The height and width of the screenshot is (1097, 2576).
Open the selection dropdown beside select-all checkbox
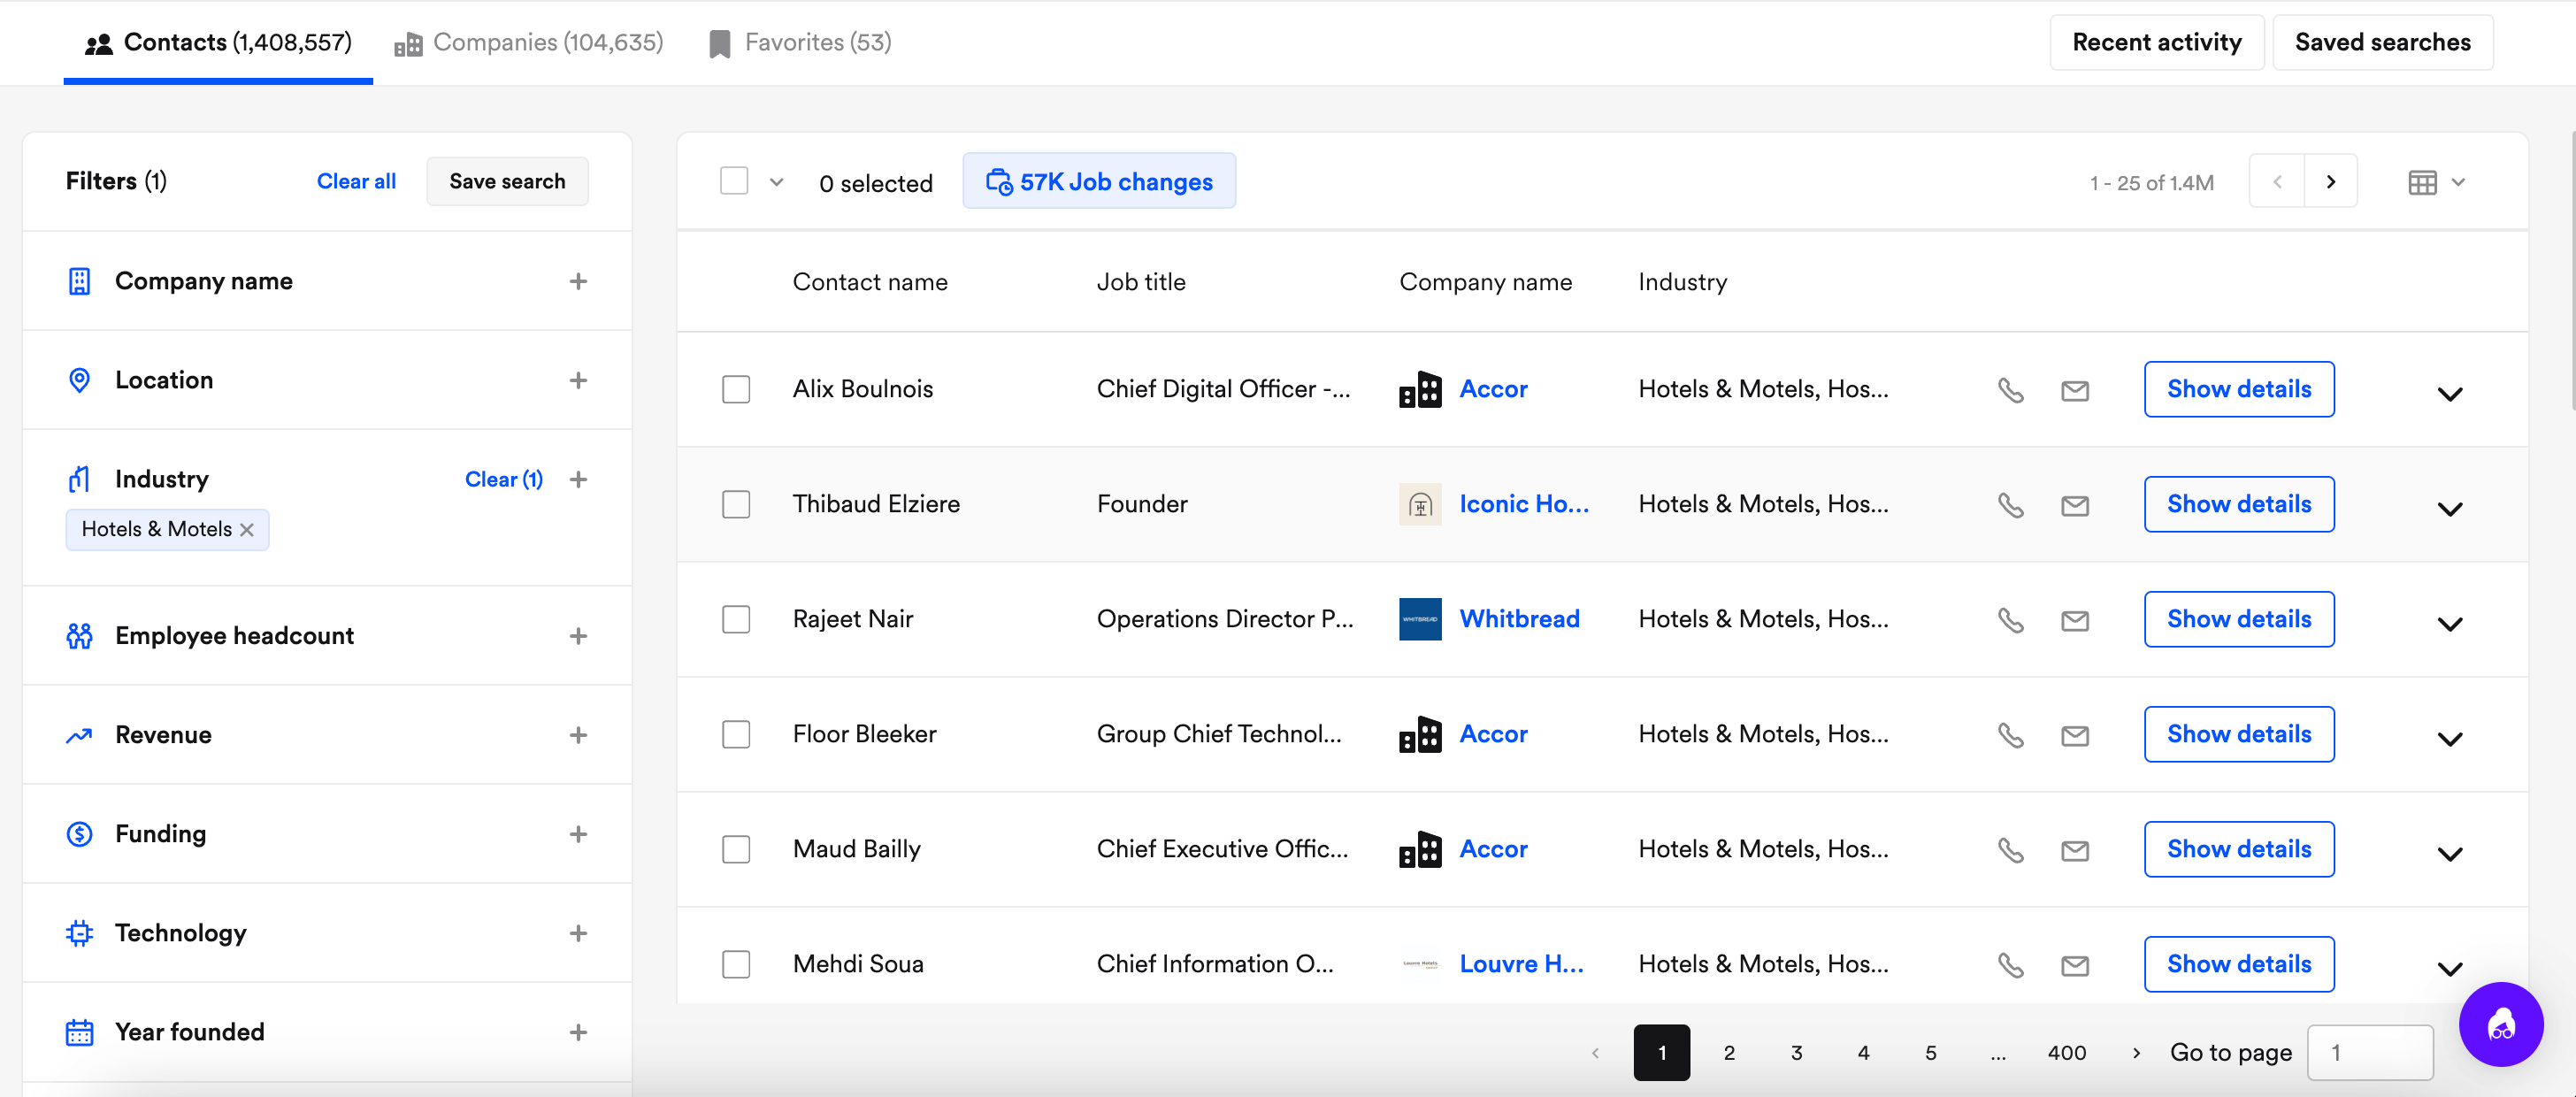(x=776, y=182)
